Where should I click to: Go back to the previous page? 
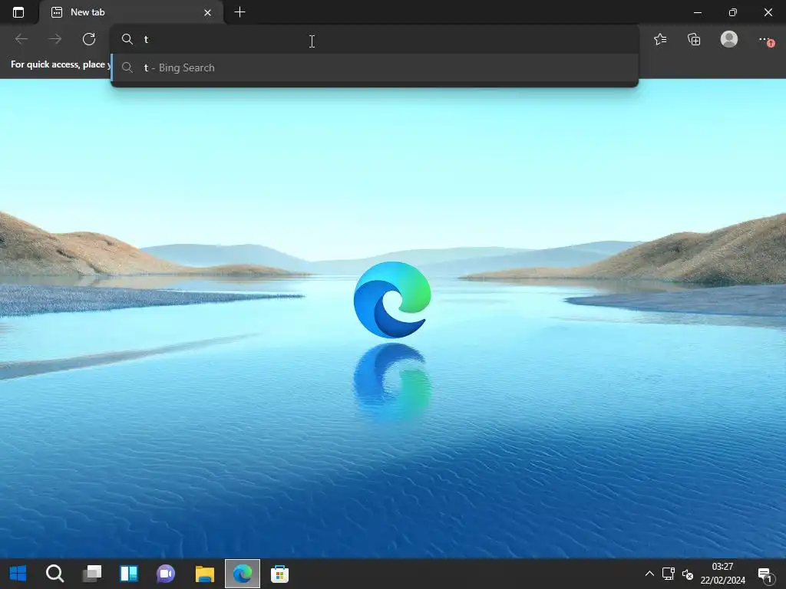[x=21, y=39]
